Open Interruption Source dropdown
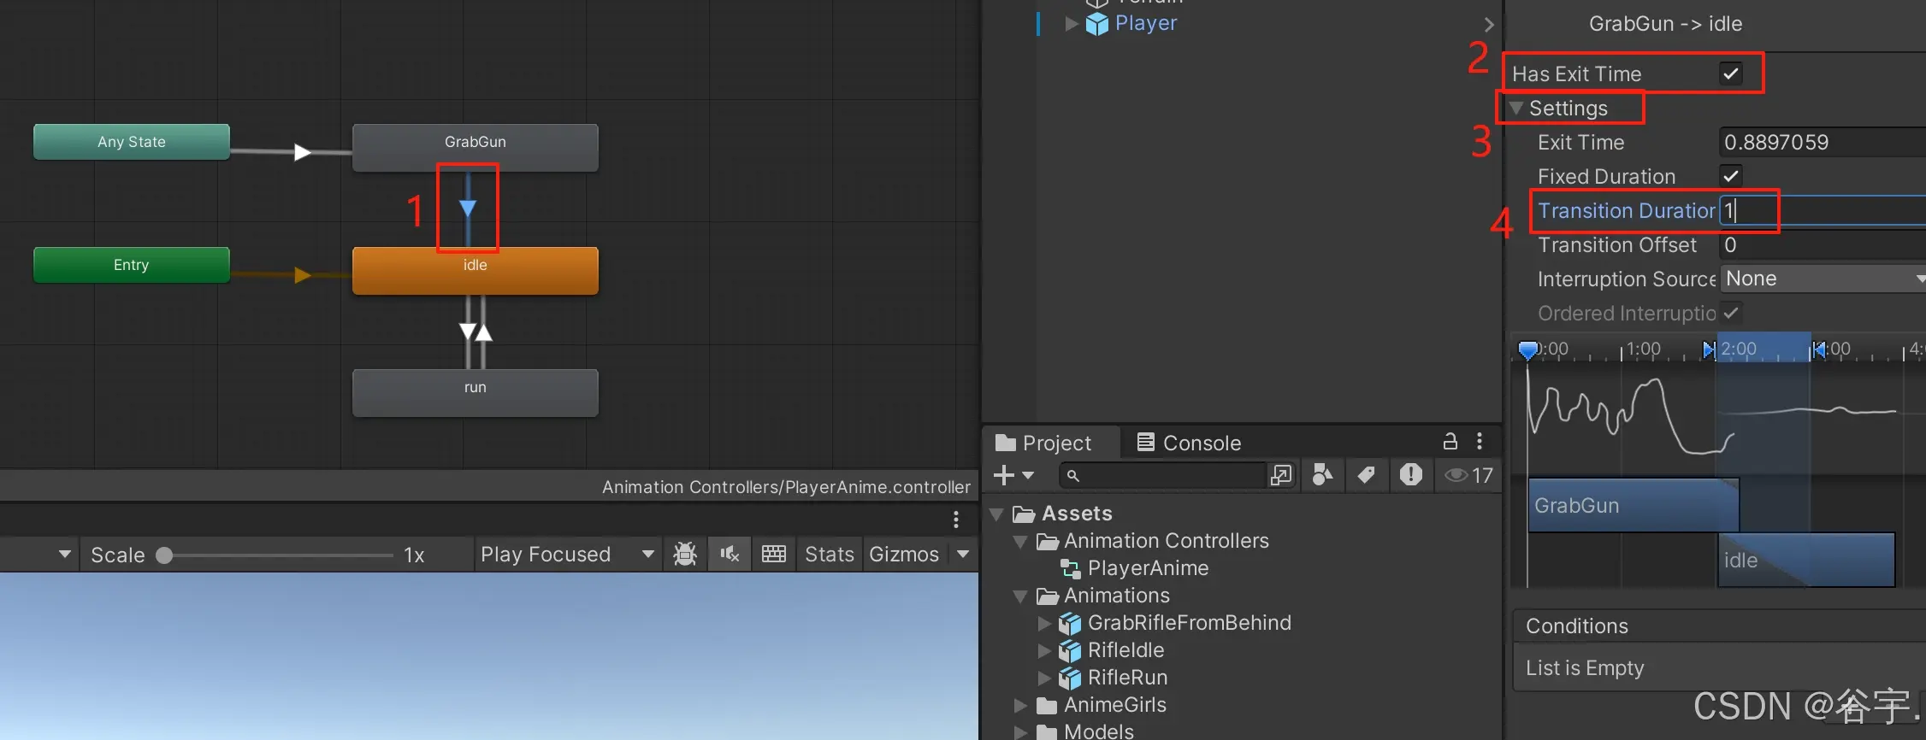Viewport: 1926px width, 740px height. tap(1823, 279)
